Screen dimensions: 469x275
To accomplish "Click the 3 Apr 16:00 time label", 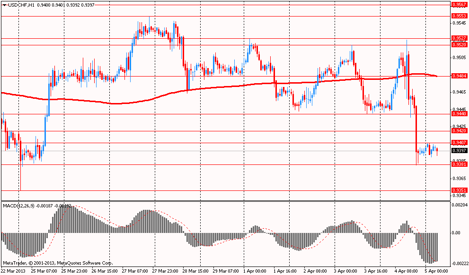I will click(x=376, y=271).
